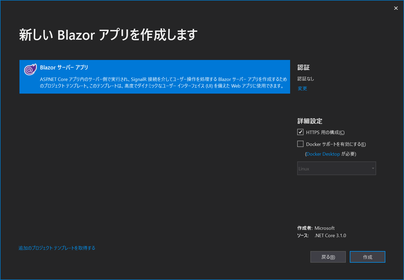The image size is (404, 280).
Task: Click the 新しい Blazor アプリを作成します title
Action: [x=108, y=35]
